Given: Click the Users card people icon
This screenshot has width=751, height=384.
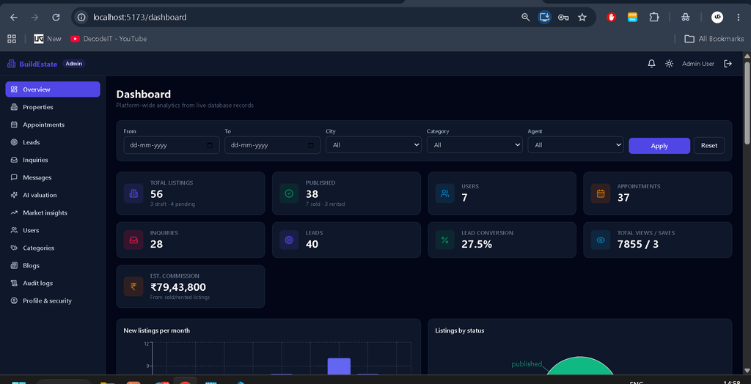Looking at the screenshot, I should tap(445, 193).
